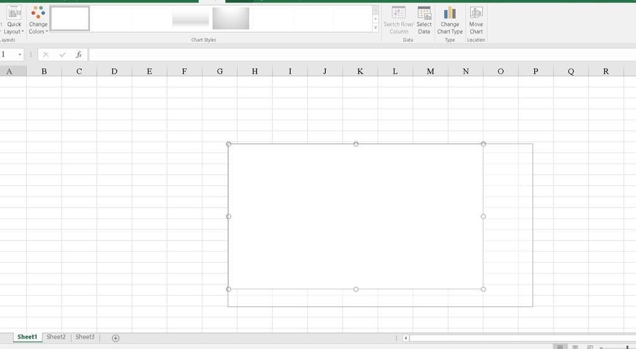Switch to the Sheet3 tab
636x349 pixels.
coord(84,337)
